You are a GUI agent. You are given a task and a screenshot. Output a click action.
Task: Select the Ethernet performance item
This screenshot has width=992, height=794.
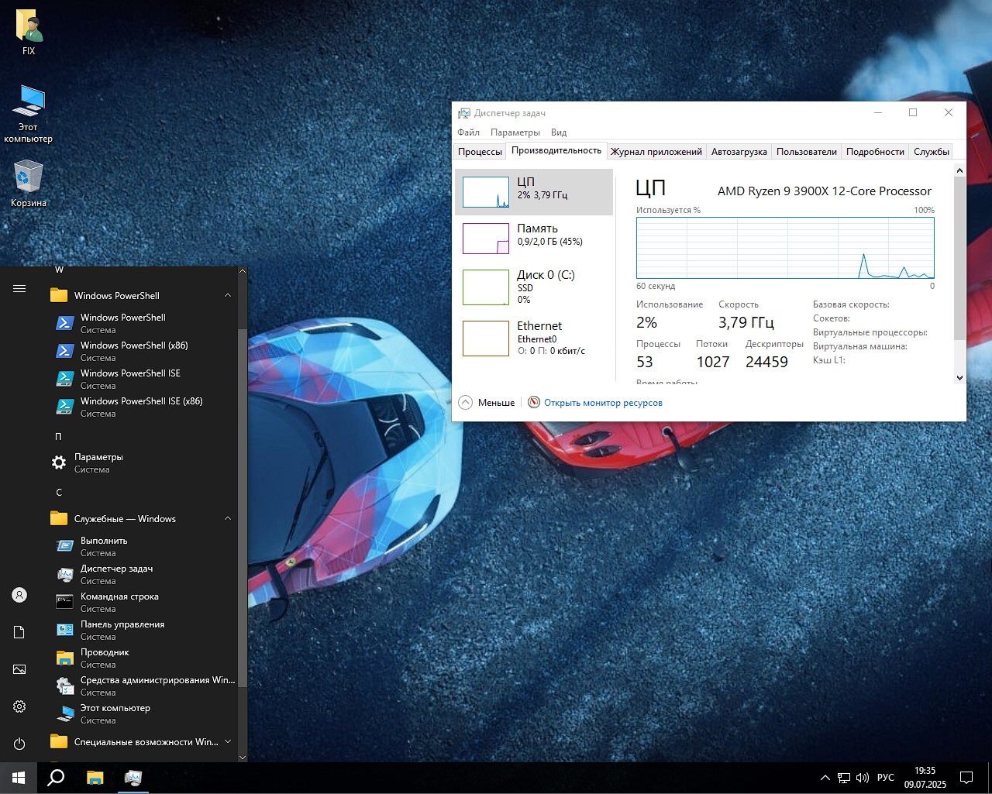[534, 339]
